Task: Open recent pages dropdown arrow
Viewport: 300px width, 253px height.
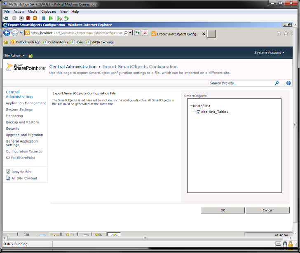Action: click(21, 33)
